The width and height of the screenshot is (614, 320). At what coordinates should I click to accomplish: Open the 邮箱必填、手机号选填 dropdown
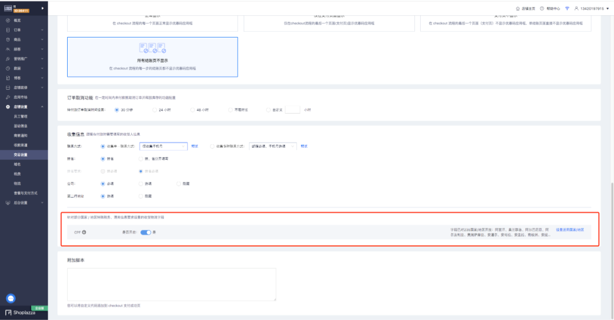coord(273,146)
